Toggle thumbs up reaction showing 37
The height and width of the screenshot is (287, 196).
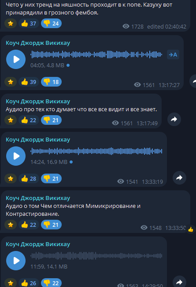(x=29, y=23)
